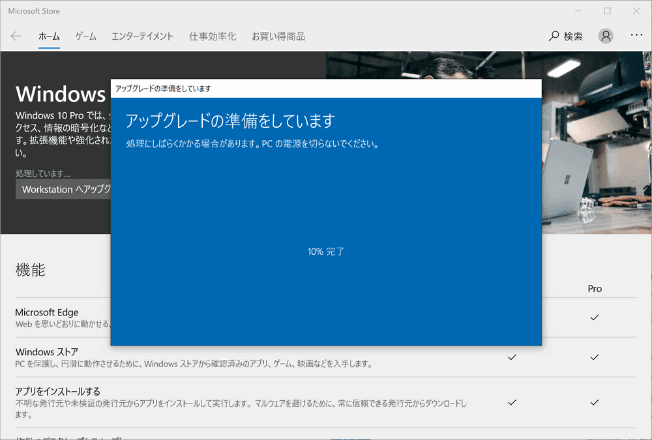The width and height of the screenshot is (652, 440).
Task: Maximize the Microsoft Store window
Action: tap(607, 11)
